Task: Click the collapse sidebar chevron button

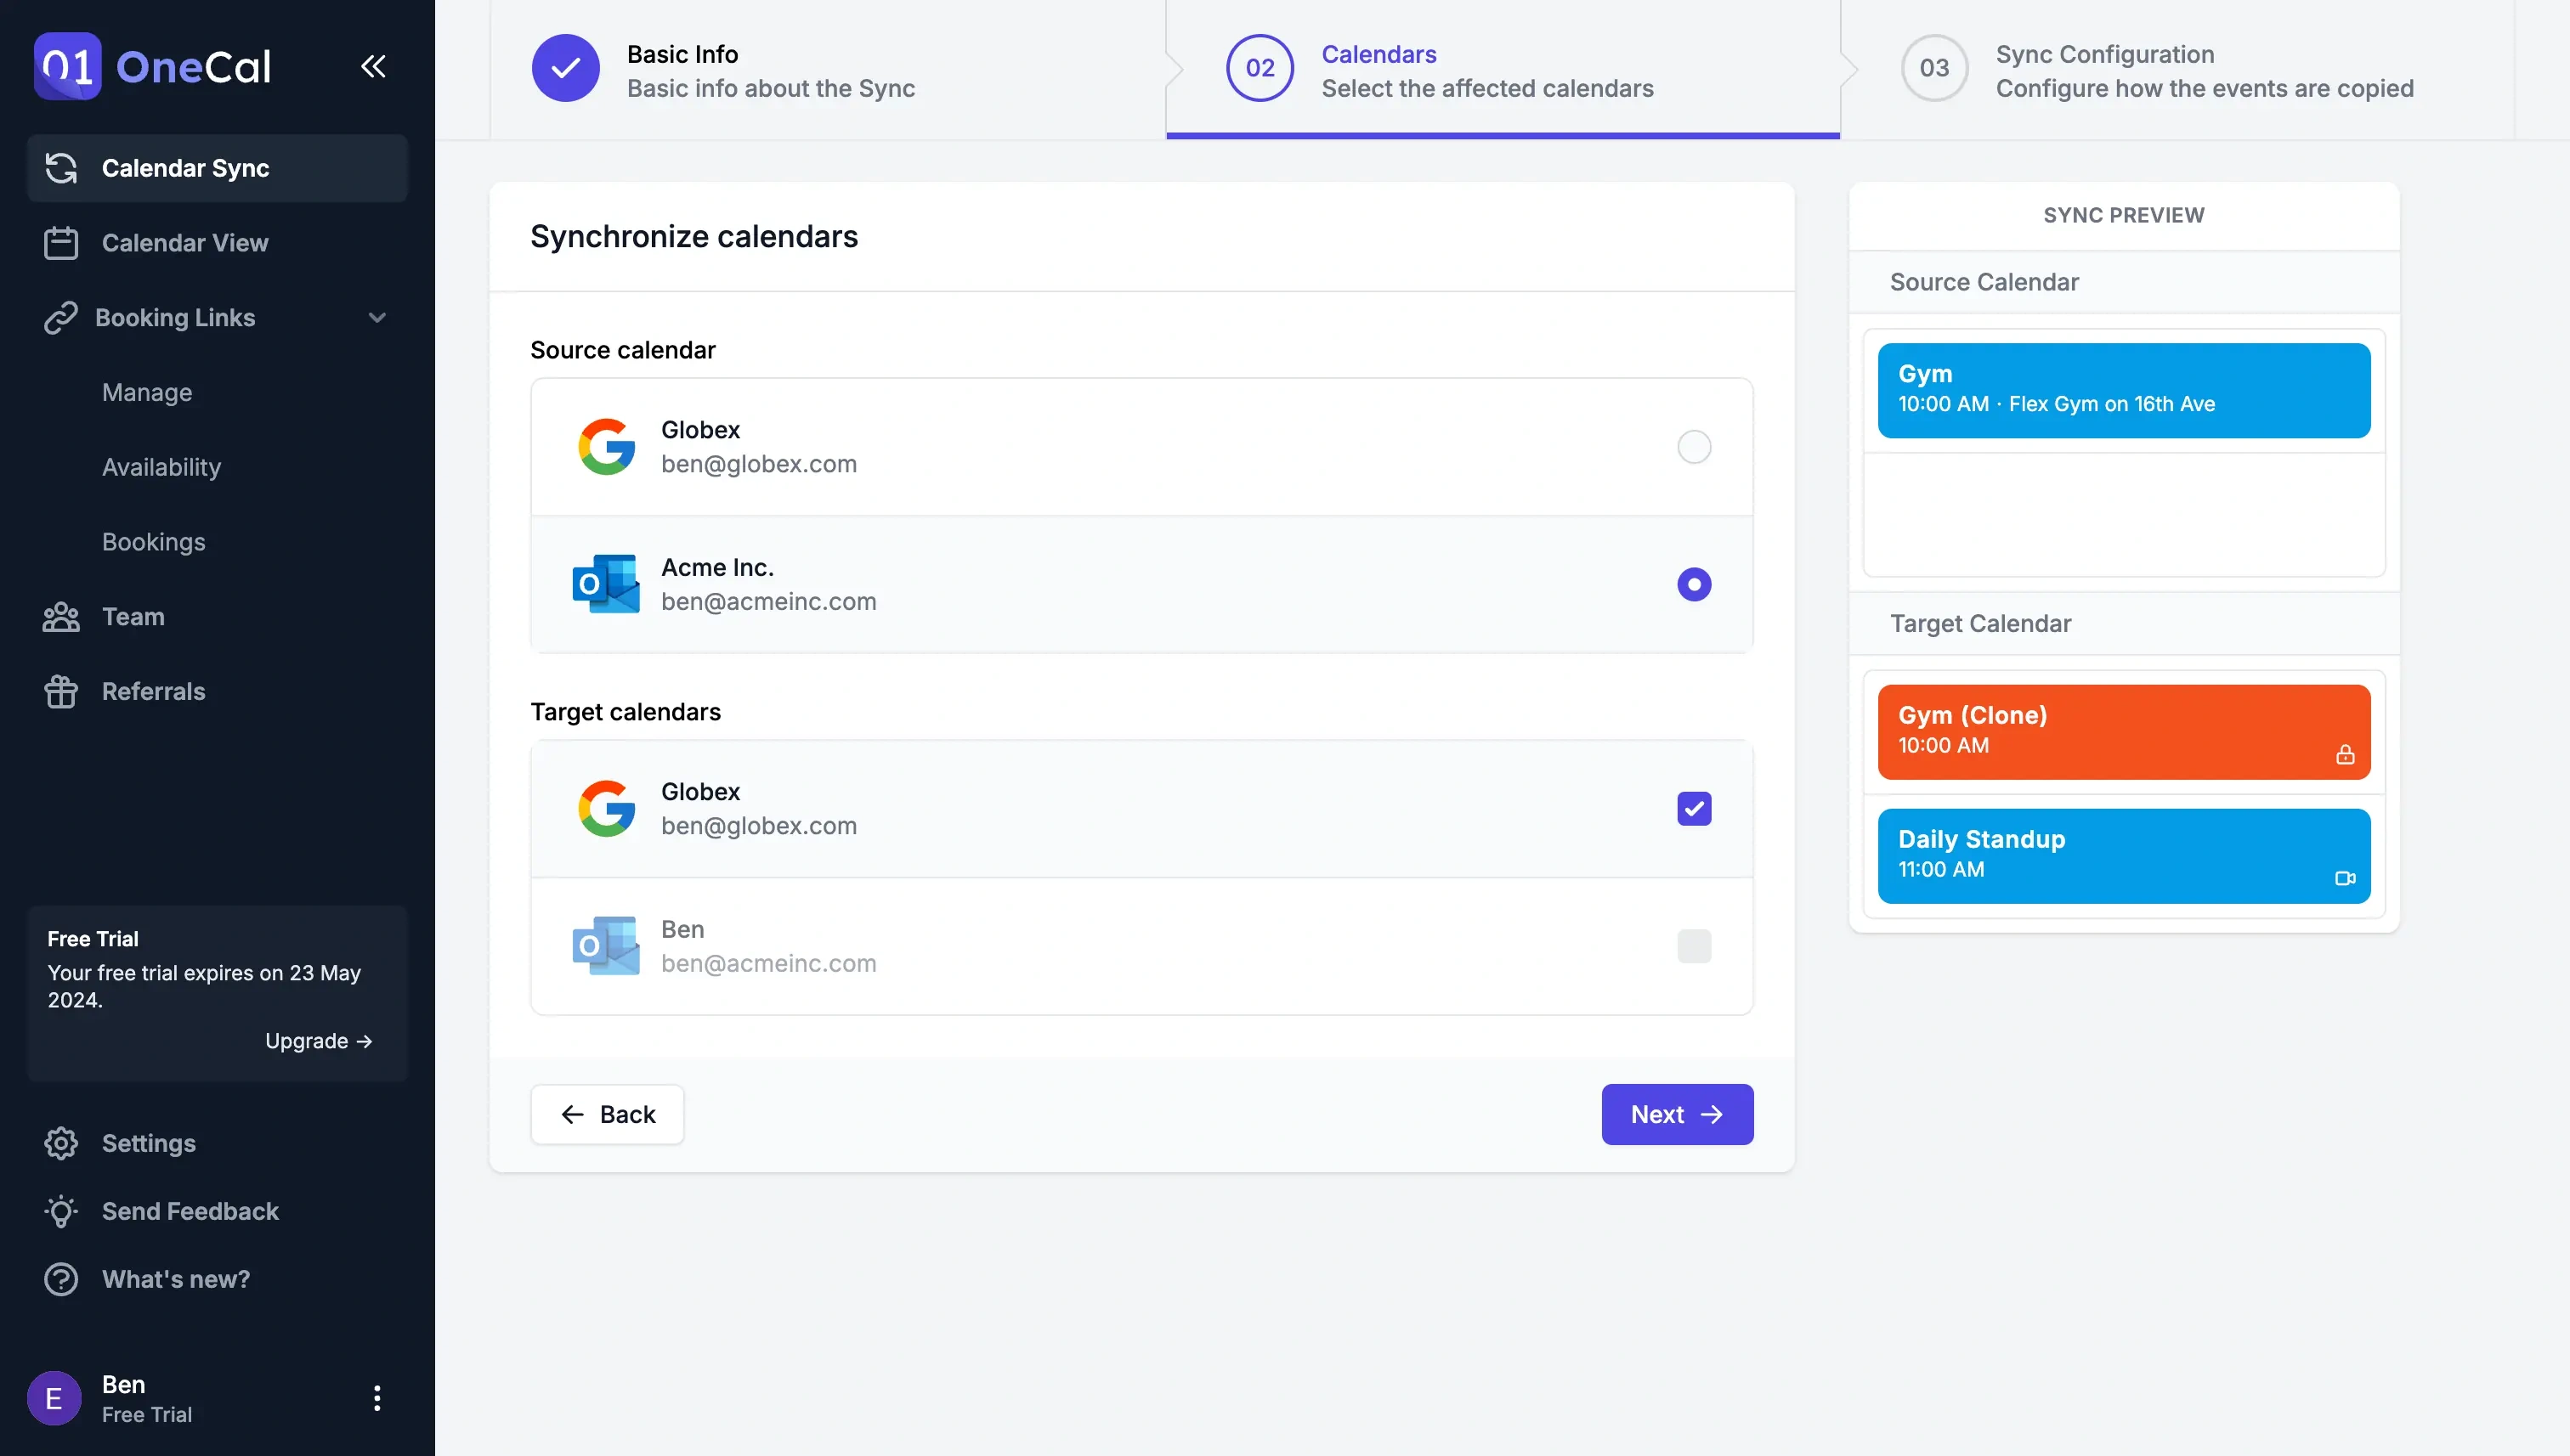Action: click(x=374, y=65)
